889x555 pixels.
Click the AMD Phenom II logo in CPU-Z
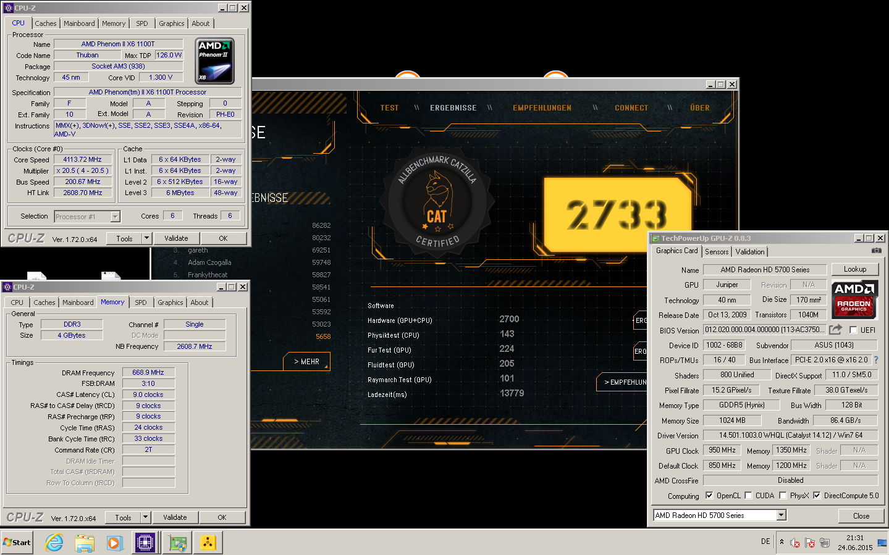(x=215, y=61)
